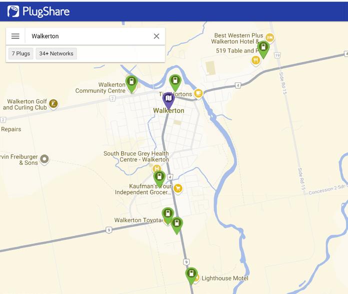Click the Freiburger & Sons place marker
The width and height of the screenshot is (348, 294).
click(44, 159)
